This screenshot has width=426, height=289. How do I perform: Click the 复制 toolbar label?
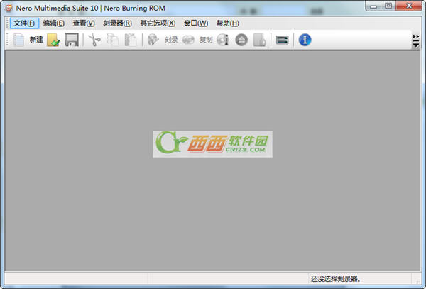coord(206,40)
